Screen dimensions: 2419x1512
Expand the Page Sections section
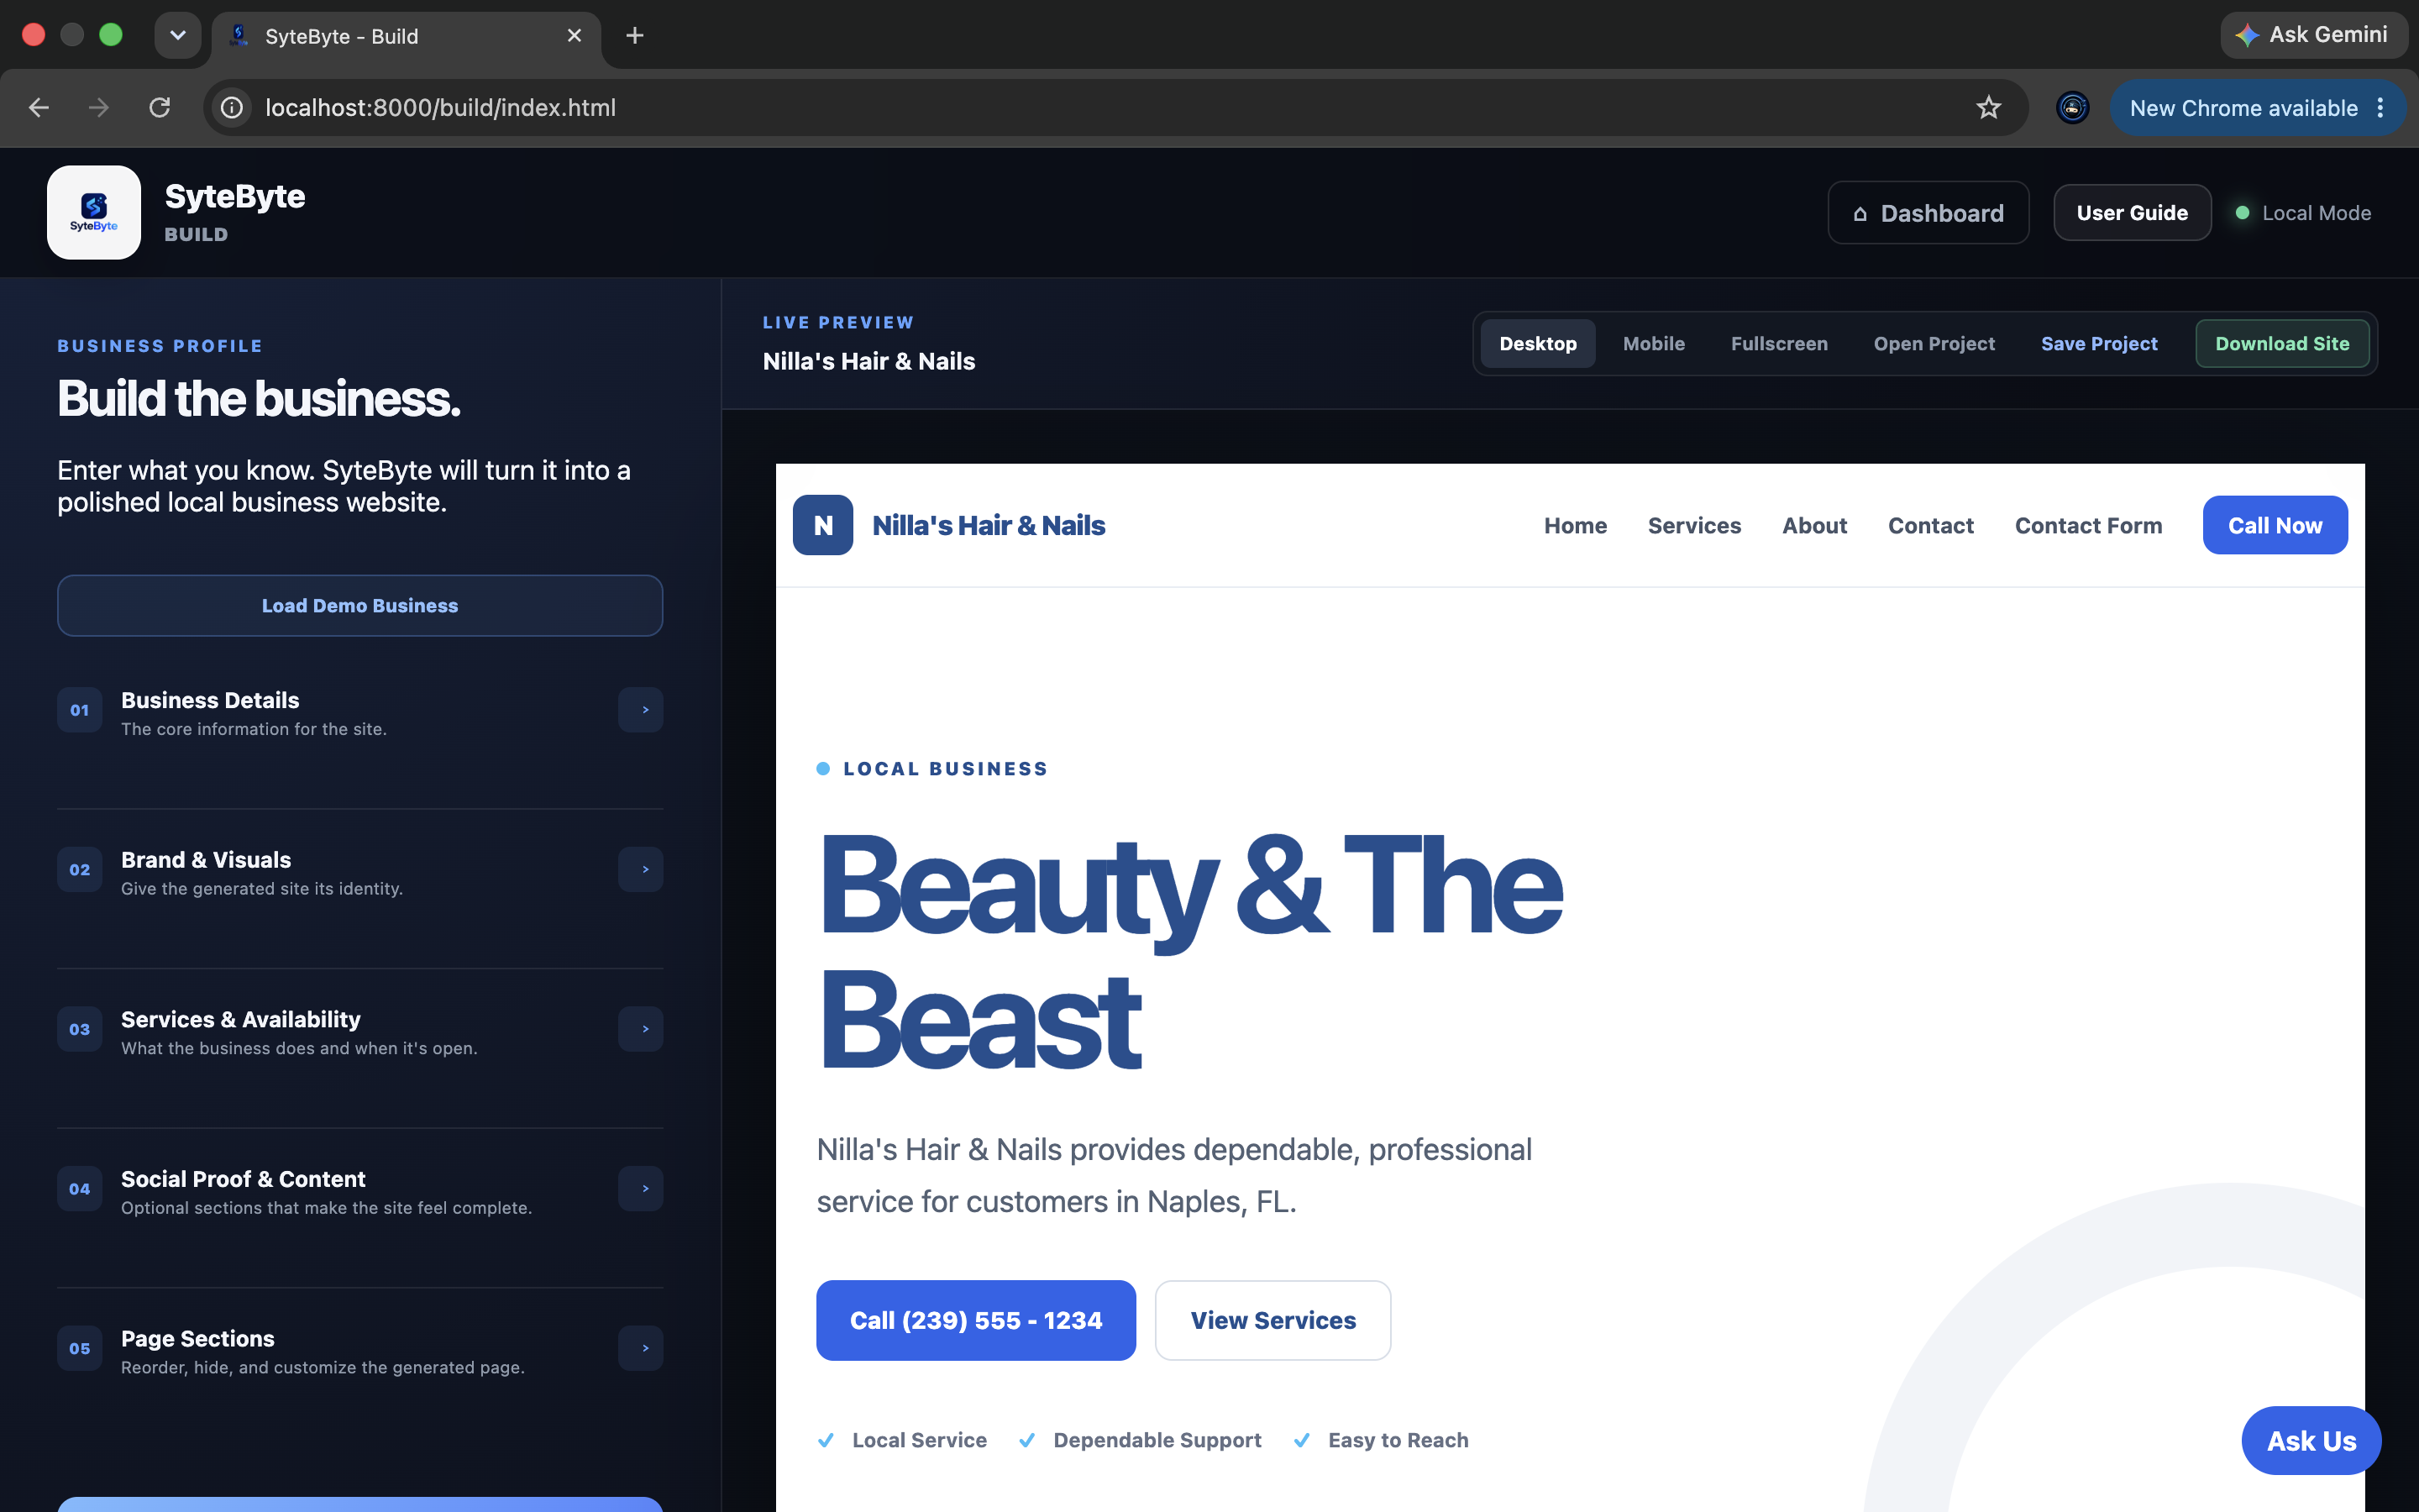[x=641, y=1348]
